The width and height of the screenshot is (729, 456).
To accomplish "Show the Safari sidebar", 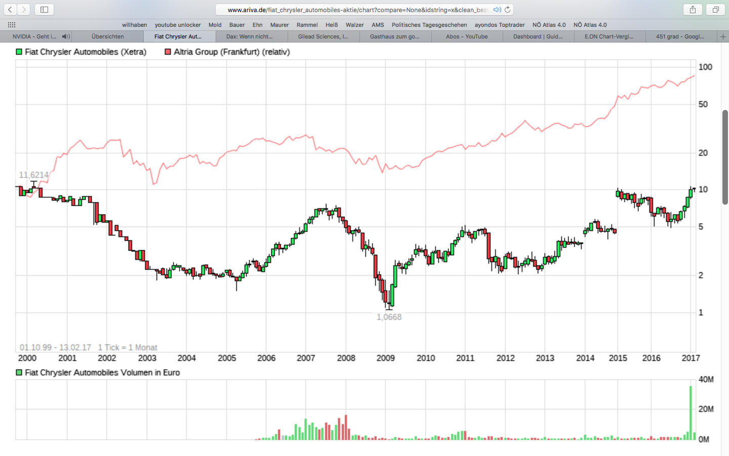I will point(44,10).
